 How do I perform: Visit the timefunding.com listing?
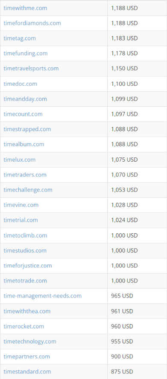[x=26, y=53]
